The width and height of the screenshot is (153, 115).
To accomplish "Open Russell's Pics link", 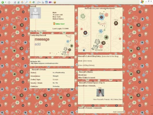I will click(39, 31).
